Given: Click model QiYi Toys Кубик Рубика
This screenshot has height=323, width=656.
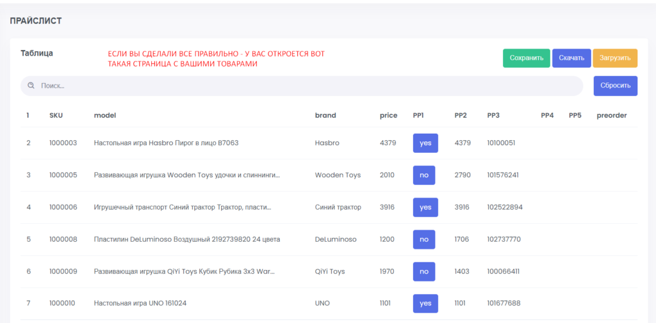Looking at the screenshot, I should coord(184,272).
